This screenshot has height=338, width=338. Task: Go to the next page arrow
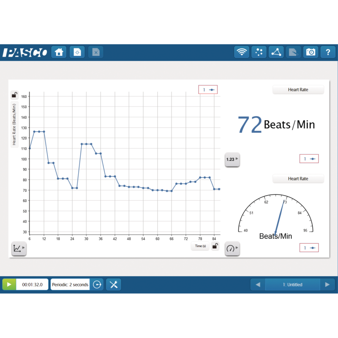(x=327, y=284)
